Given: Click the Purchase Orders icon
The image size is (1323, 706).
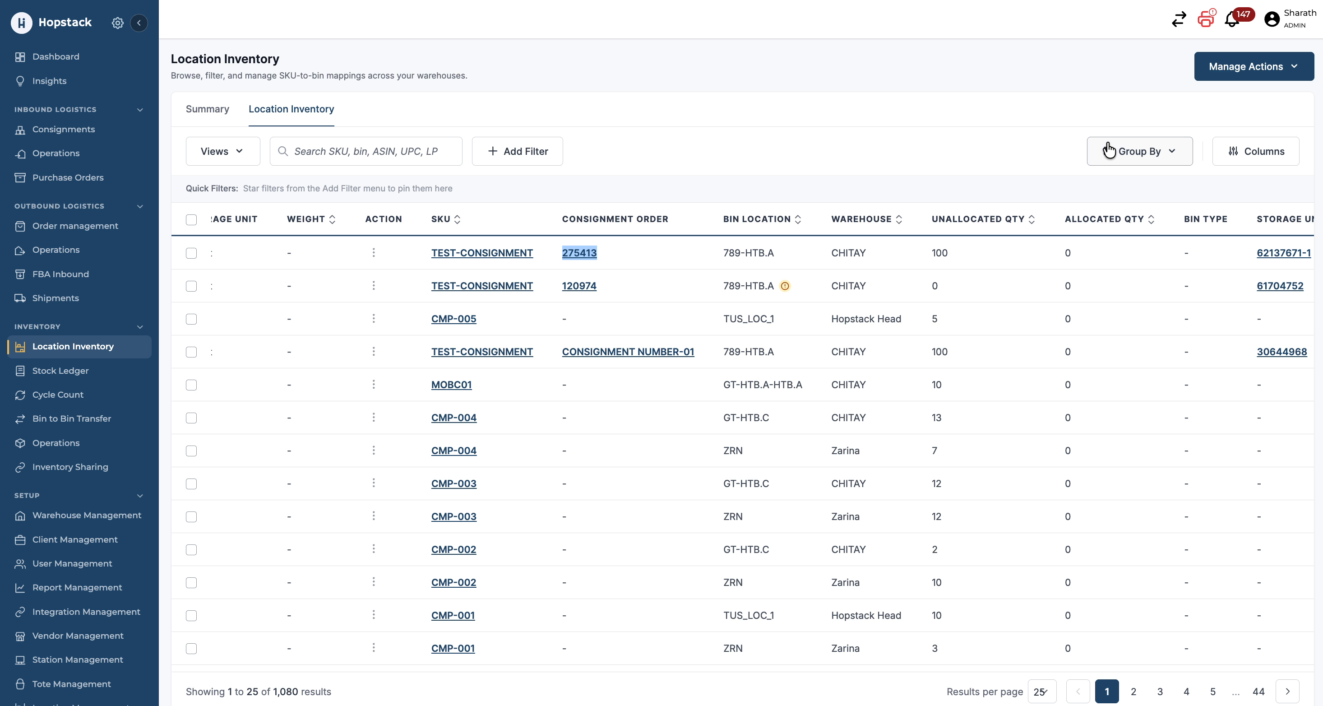Looking at the screenshot, I should [x=20, y=177].
